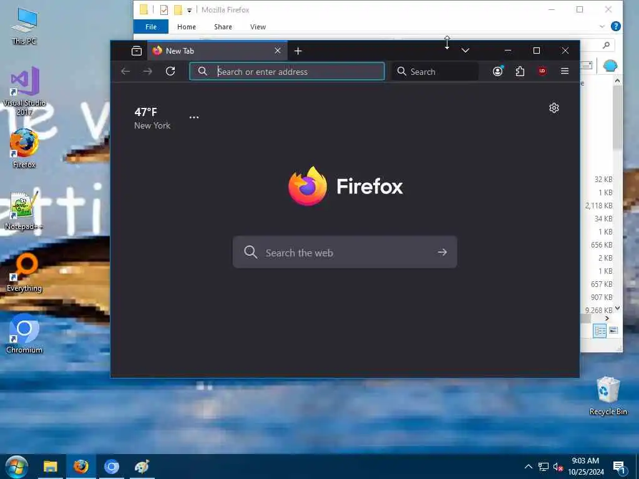This screenshot has height=479, width=639.
Task: Open a new tab with plus button
Action: pos(298,51)
